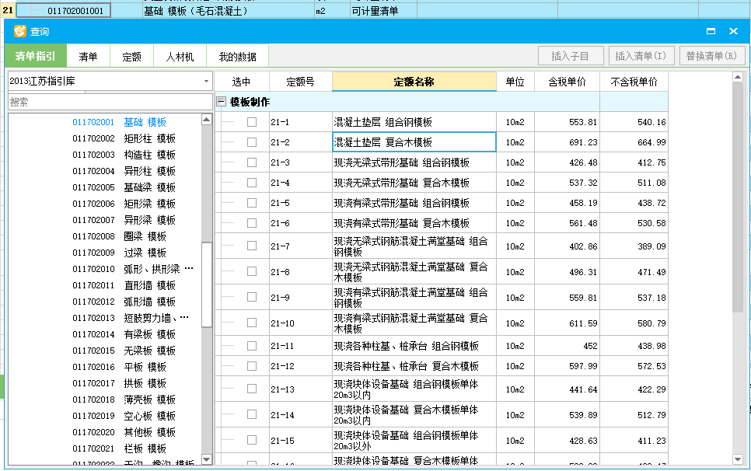The width and height of the screenshot is (751, 471).
Task: Tick the checkbox for quota 21-7
Action: [x=251, y=246]
